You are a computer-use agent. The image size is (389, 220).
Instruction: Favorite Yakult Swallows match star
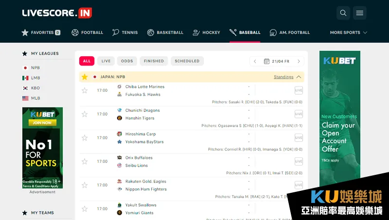[x=85, y=209]
